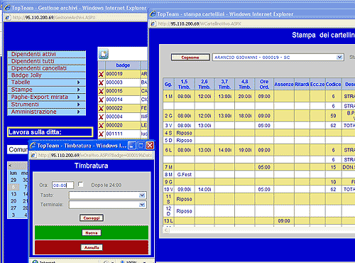Click codice 15 on day 7 M row
Screen dimensions: 355x263
333,167
